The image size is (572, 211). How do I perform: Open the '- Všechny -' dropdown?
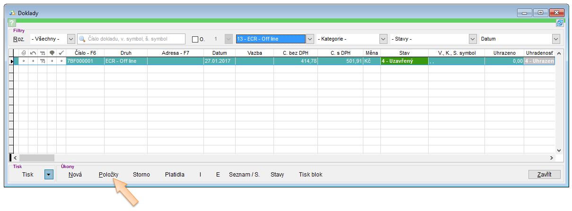click(71, 39)
